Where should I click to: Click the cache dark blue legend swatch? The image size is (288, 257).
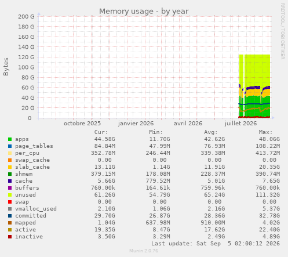click(10, 181)
